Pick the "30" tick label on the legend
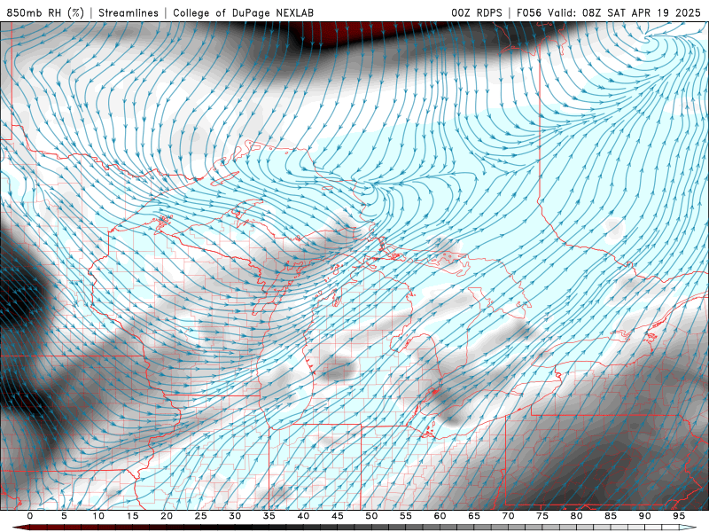 pyautogui.click(x=235, y=516)
